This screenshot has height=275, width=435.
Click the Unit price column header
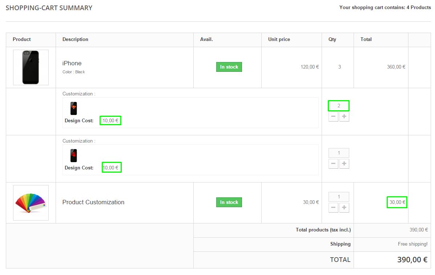click(x=279, y=39)
